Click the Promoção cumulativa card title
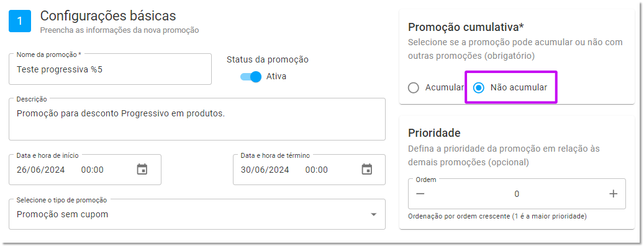 tap(466, 27)
